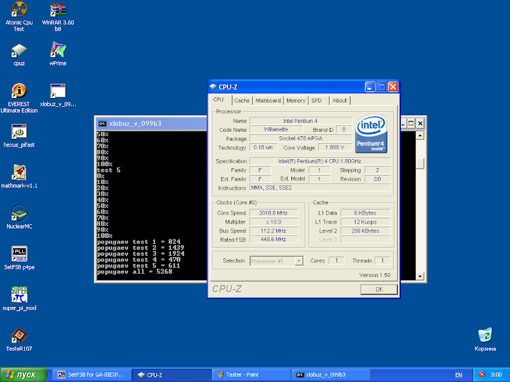Launch the NuclearMC shortcut

(19, 214)
